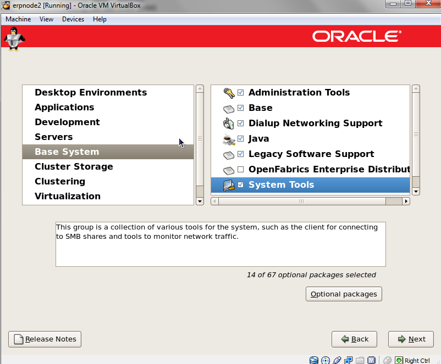Select Servers category
The height and width of the screenshot is (364, 441).
108,137
